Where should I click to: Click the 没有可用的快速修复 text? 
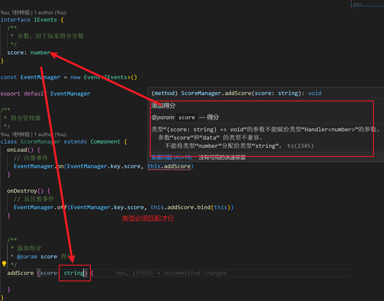pos(222,158)
